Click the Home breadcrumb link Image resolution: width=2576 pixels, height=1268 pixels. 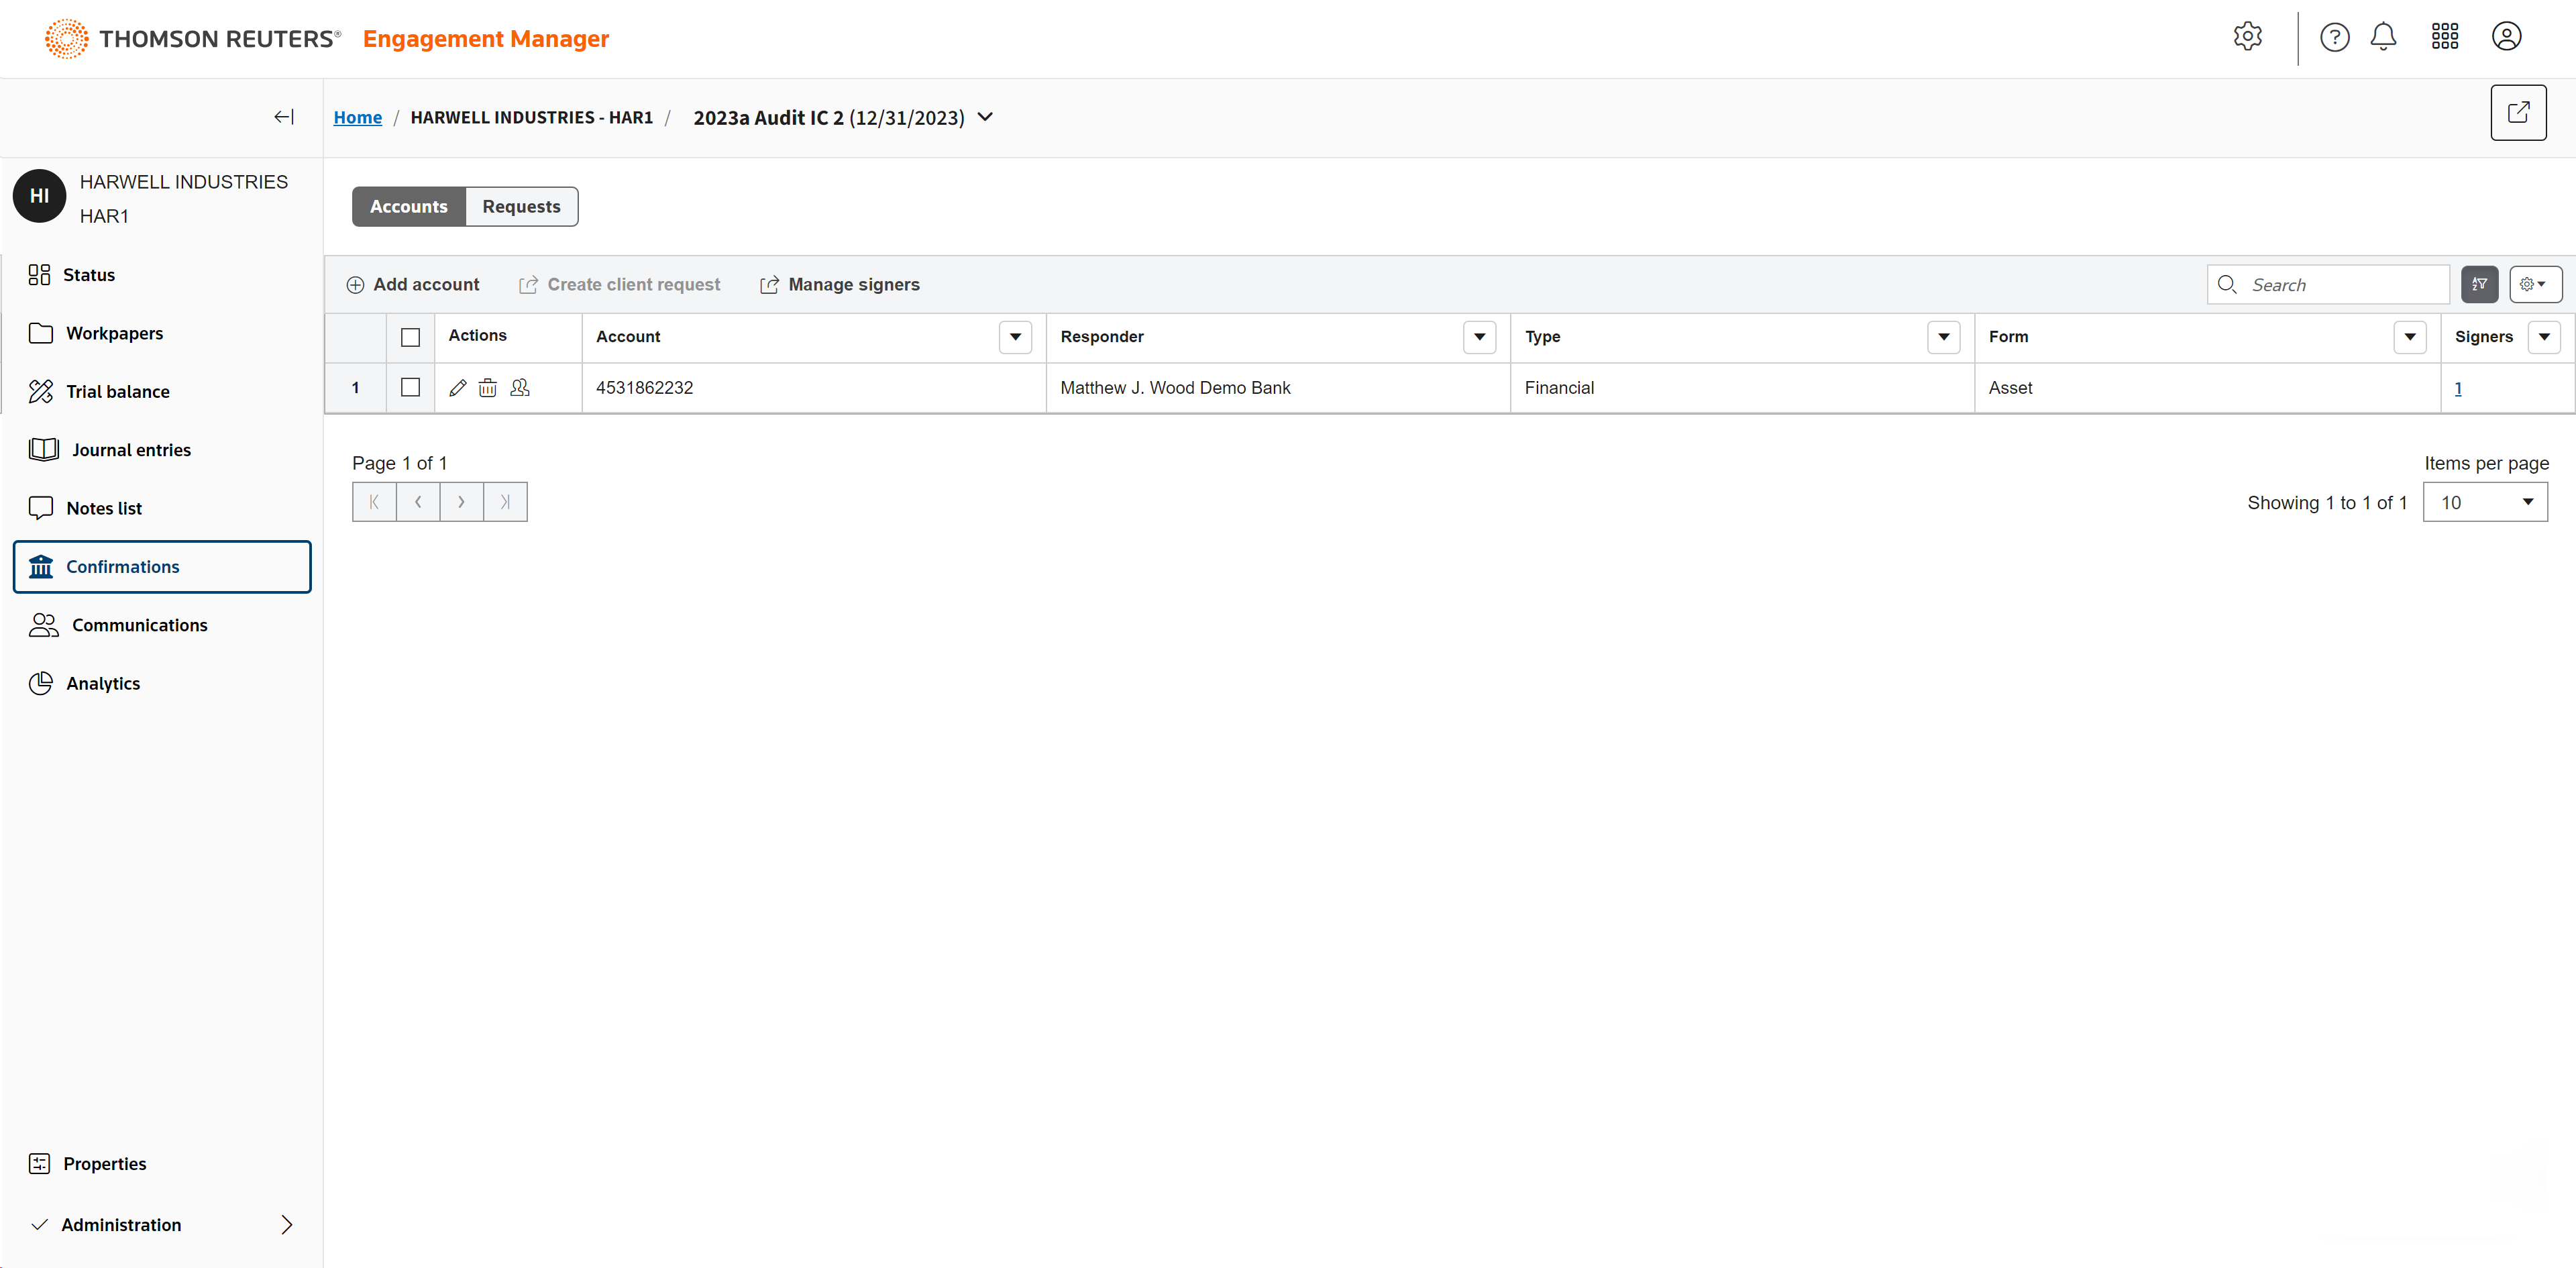(357, 118)
